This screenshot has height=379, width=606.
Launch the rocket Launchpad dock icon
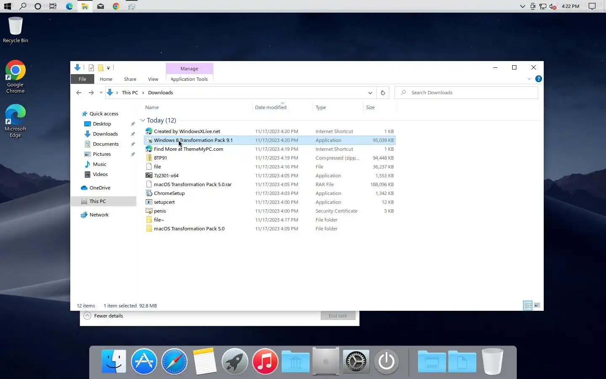(x=235, y=361)
